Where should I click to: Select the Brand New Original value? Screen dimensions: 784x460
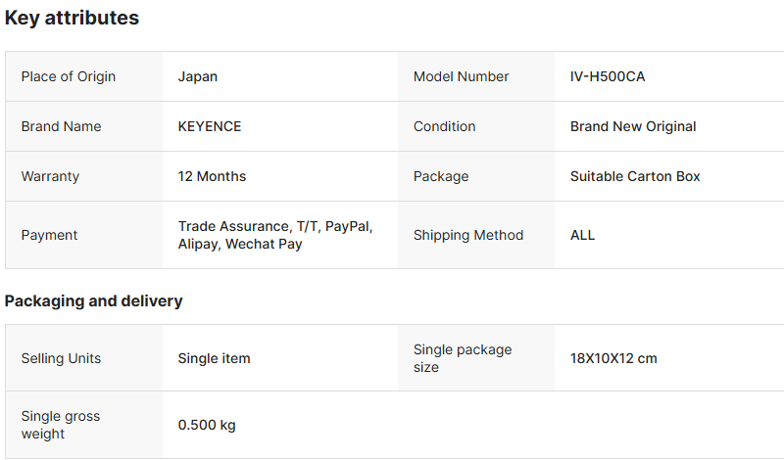tap(633, 126)
